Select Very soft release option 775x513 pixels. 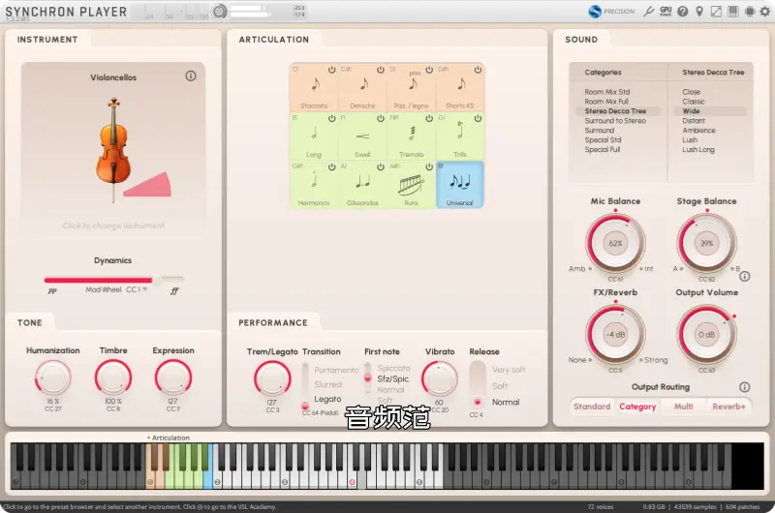(509, 370)
